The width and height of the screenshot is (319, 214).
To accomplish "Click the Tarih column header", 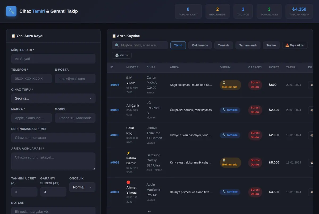I will pos(291,67).
